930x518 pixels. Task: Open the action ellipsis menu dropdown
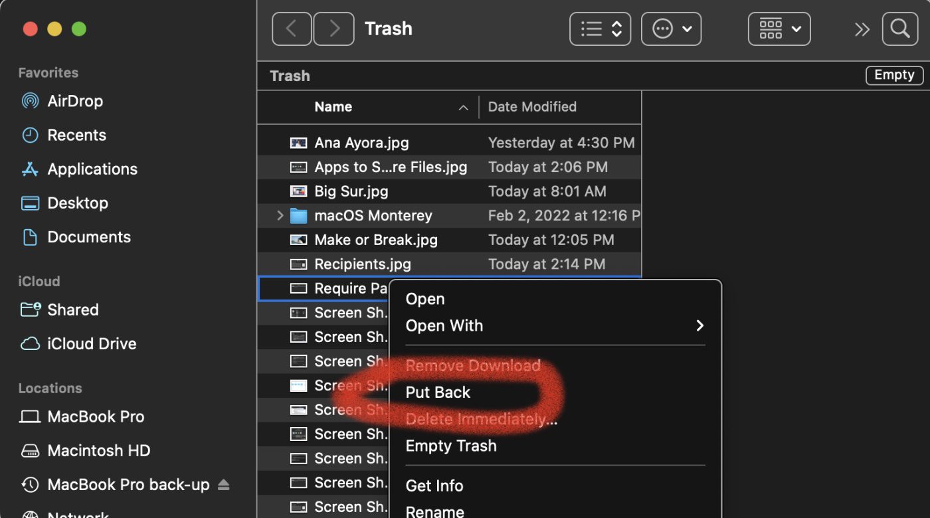tap(671, 29)
